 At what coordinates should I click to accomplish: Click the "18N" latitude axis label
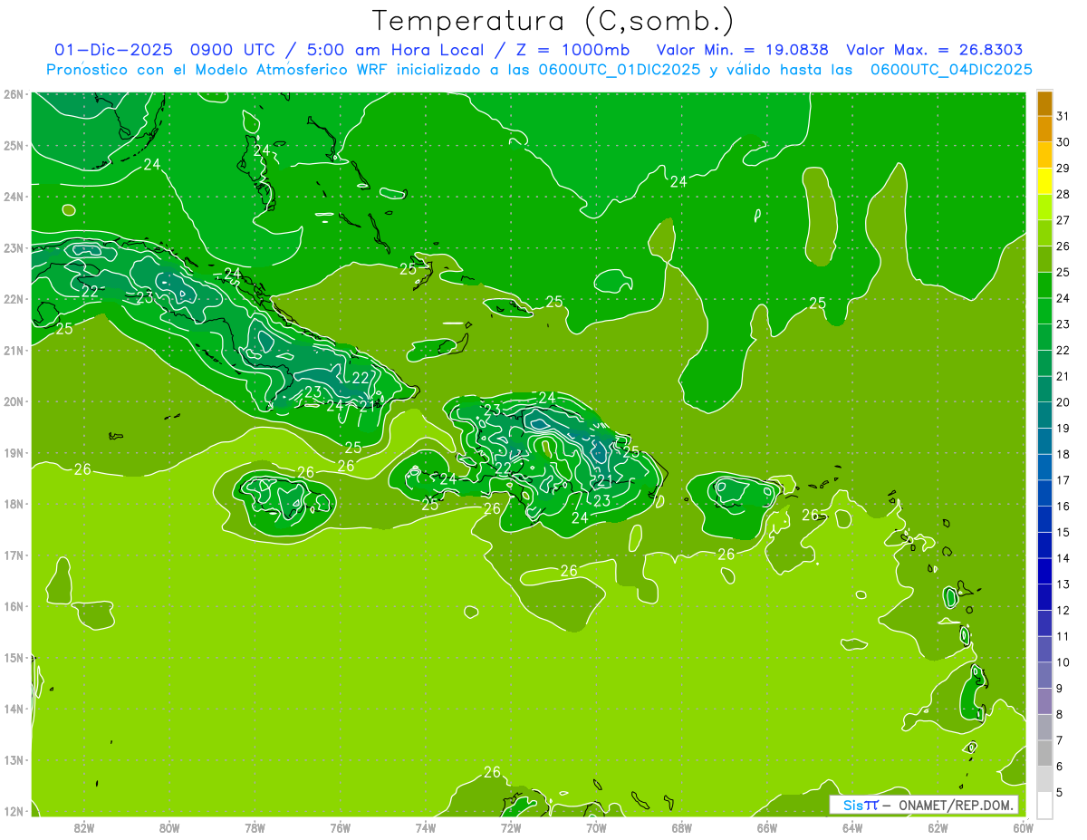13,504
